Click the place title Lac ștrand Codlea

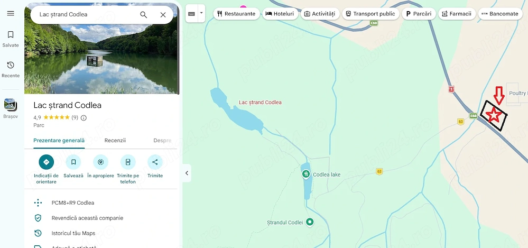tap(67, 105)
